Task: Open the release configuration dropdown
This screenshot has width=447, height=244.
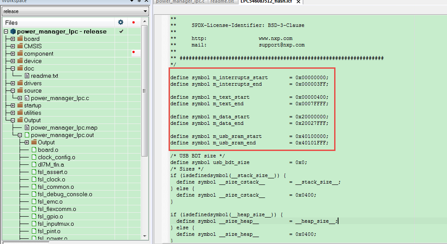Action: [x=75, y=11]
